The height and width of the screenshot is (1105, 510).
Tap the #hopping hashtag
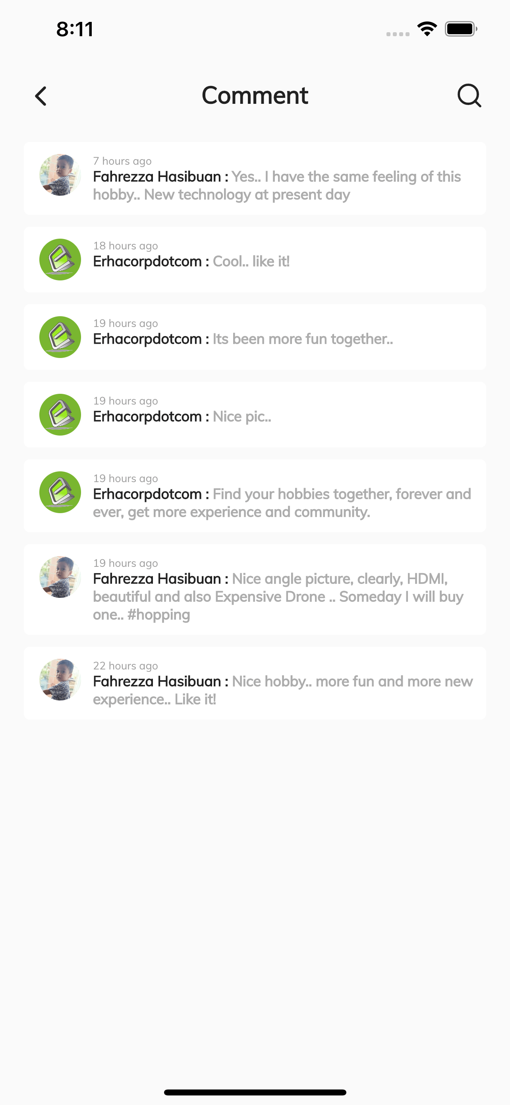point(158,615)
